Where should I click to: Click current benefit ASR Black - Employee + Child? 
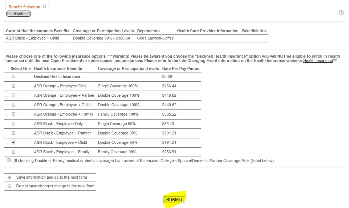32,38
